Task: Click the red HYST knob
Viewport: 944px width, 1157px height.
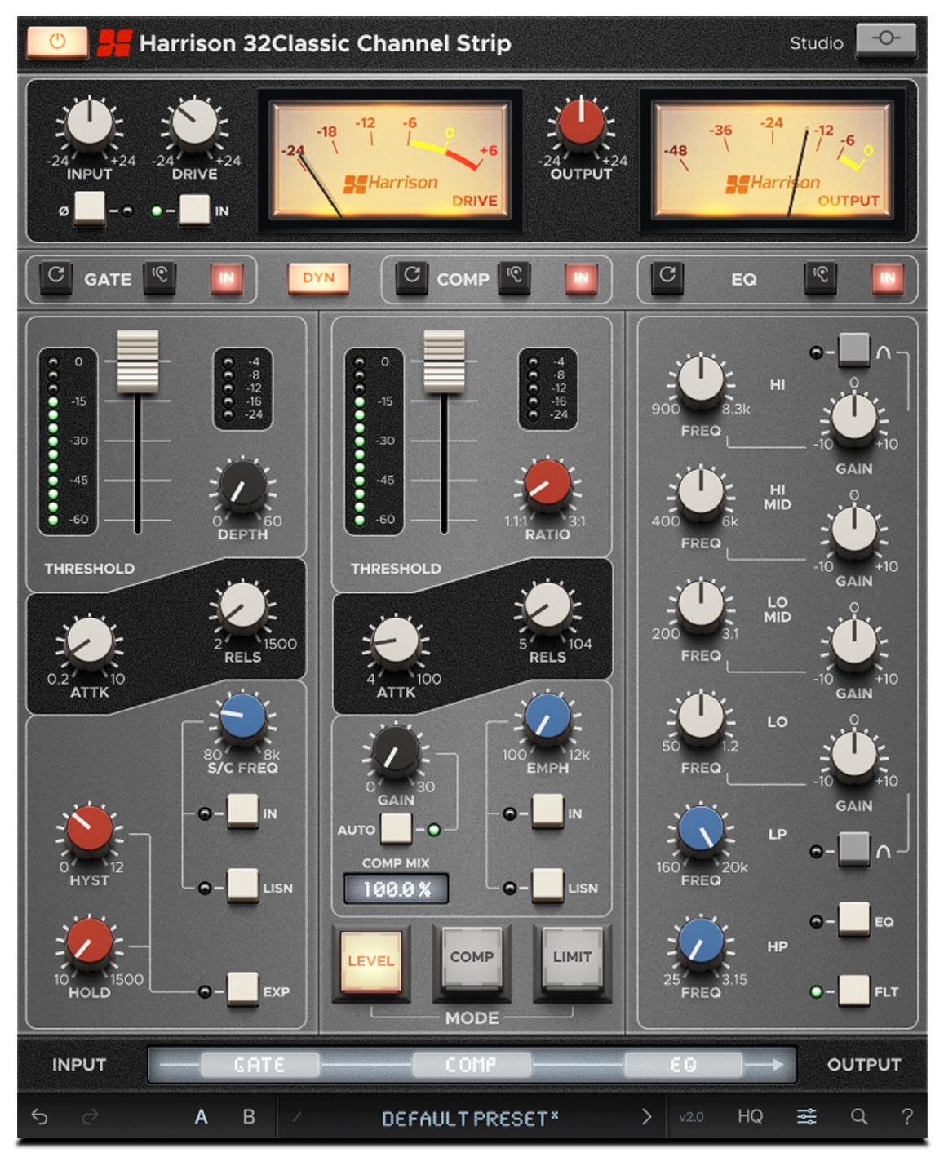Action: tap(90, 830)
